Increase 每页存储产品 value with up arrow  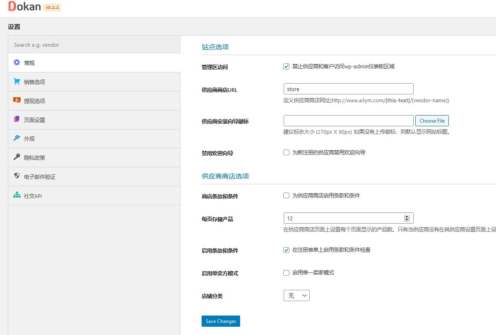tap(407, 216)
